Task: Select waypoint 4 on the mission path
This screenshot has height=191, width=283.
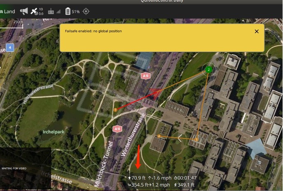Action: [159, 136]
